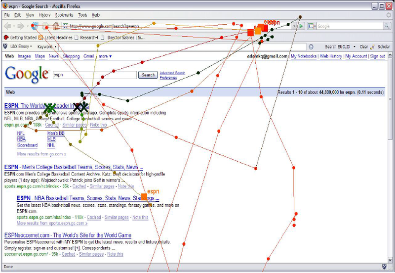
Task: Click the activity throbber icon
Action: pyautogui.click(x=389, y=15)
